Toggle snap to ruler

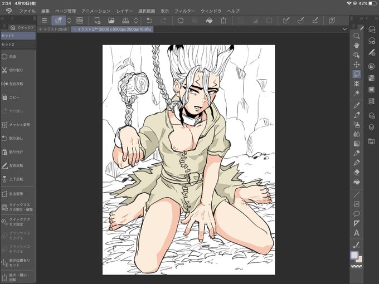pos(286,21)
